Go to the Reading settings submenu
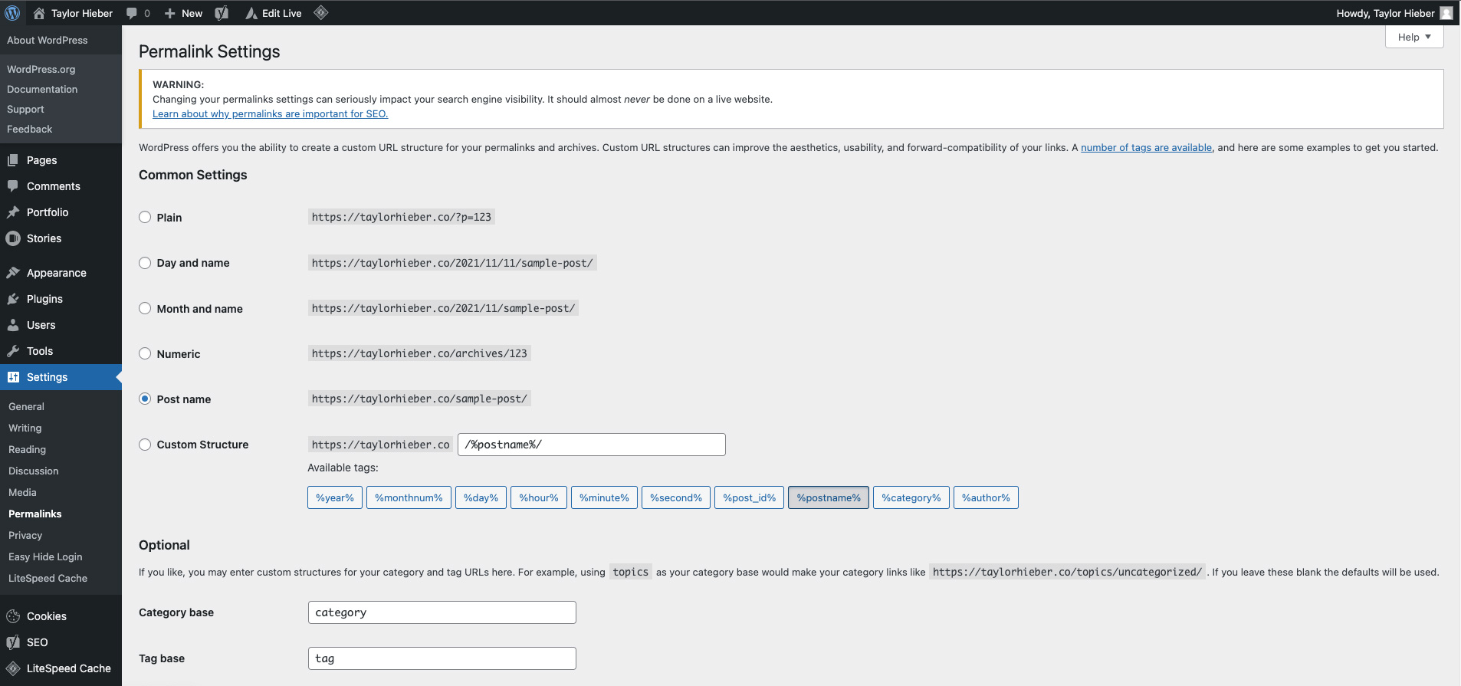 (x=28, y=450)
